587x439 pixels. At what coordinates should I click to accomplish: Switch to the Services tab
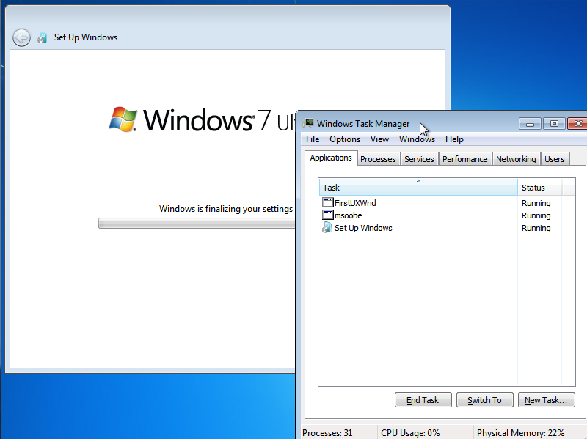419,159
